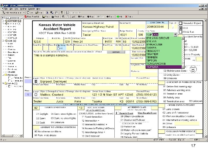Click the Spellcheck button
The image size is (208, 156).
pyautogui.click(x=115, y=52)
